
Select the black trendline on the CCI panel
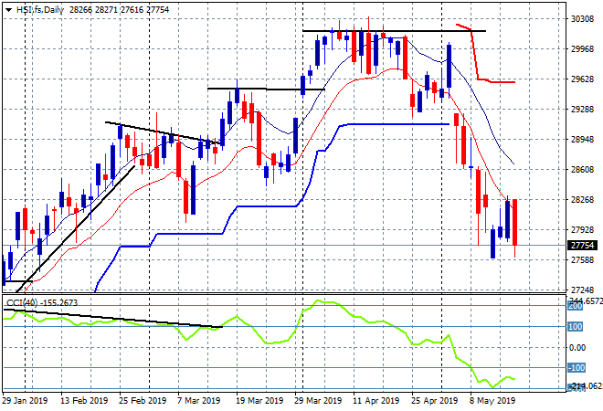click(113, 319)
